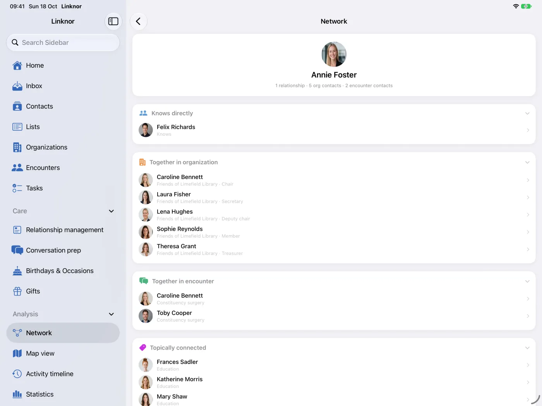Collapse the Topically connected section

[527, 348]
